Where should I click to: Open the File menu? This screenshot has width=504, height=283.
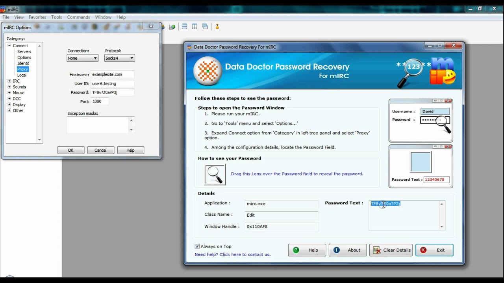click(x=6, y=17)
